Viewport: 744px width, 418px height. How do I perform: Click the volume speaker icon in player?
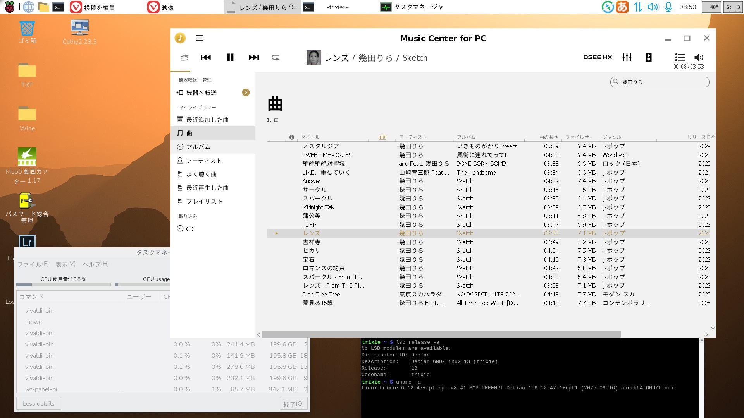[699, 57]
